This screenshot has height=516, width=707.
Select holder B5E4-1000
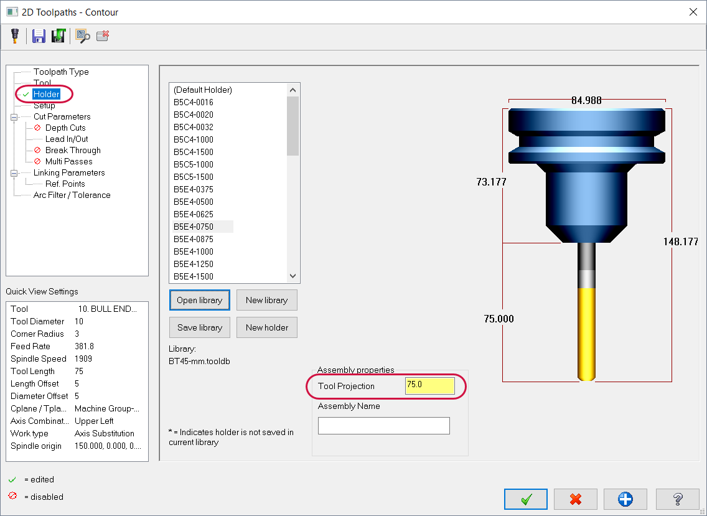tap(194, 251)
